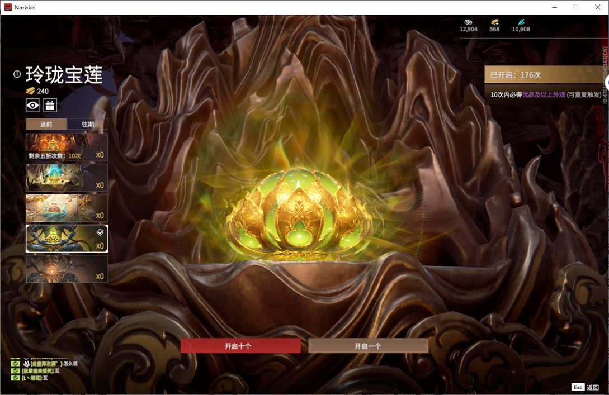Click the purple 优品及以上外观 text
The width and height of the screenshot is (609, 395).
coord(544,94)
